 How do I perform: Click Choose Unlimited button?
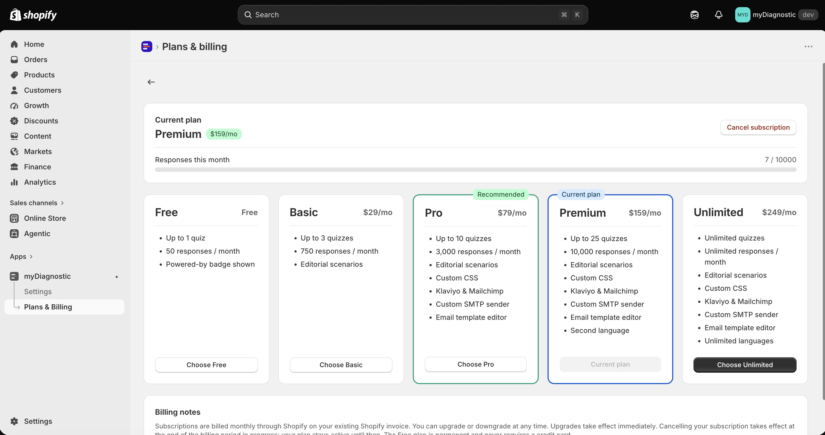tap(745, 365)
